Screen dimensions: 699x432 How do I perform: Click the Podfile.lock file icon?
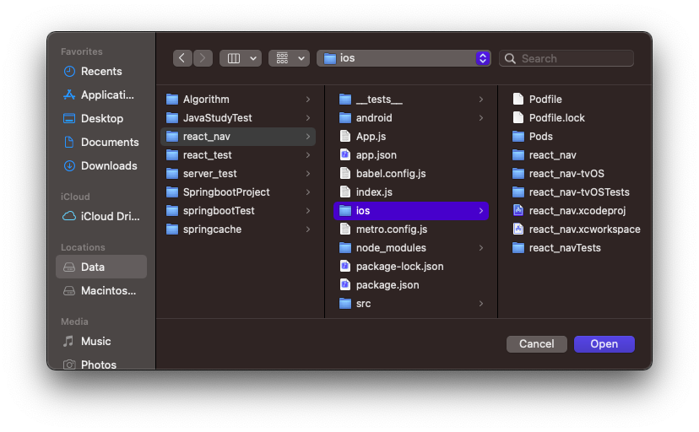click(518, 118)
